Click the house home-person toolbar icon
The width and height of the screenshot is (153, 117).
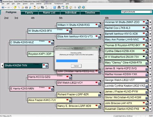point(71,7)
